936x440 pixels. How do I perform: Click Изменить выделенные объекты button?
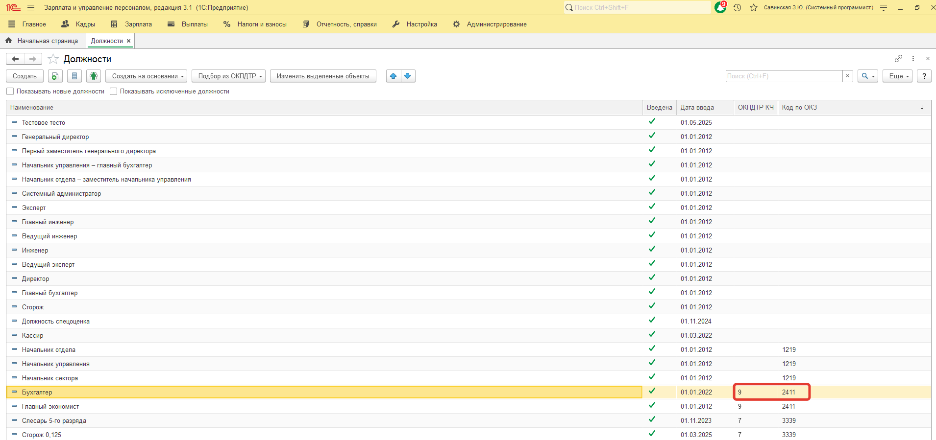(323, 76)
